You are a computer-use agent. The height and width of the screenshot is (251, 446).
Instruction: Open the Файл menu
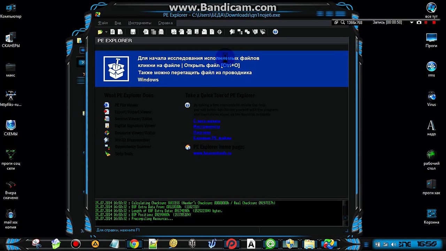(x=103, y=23)
